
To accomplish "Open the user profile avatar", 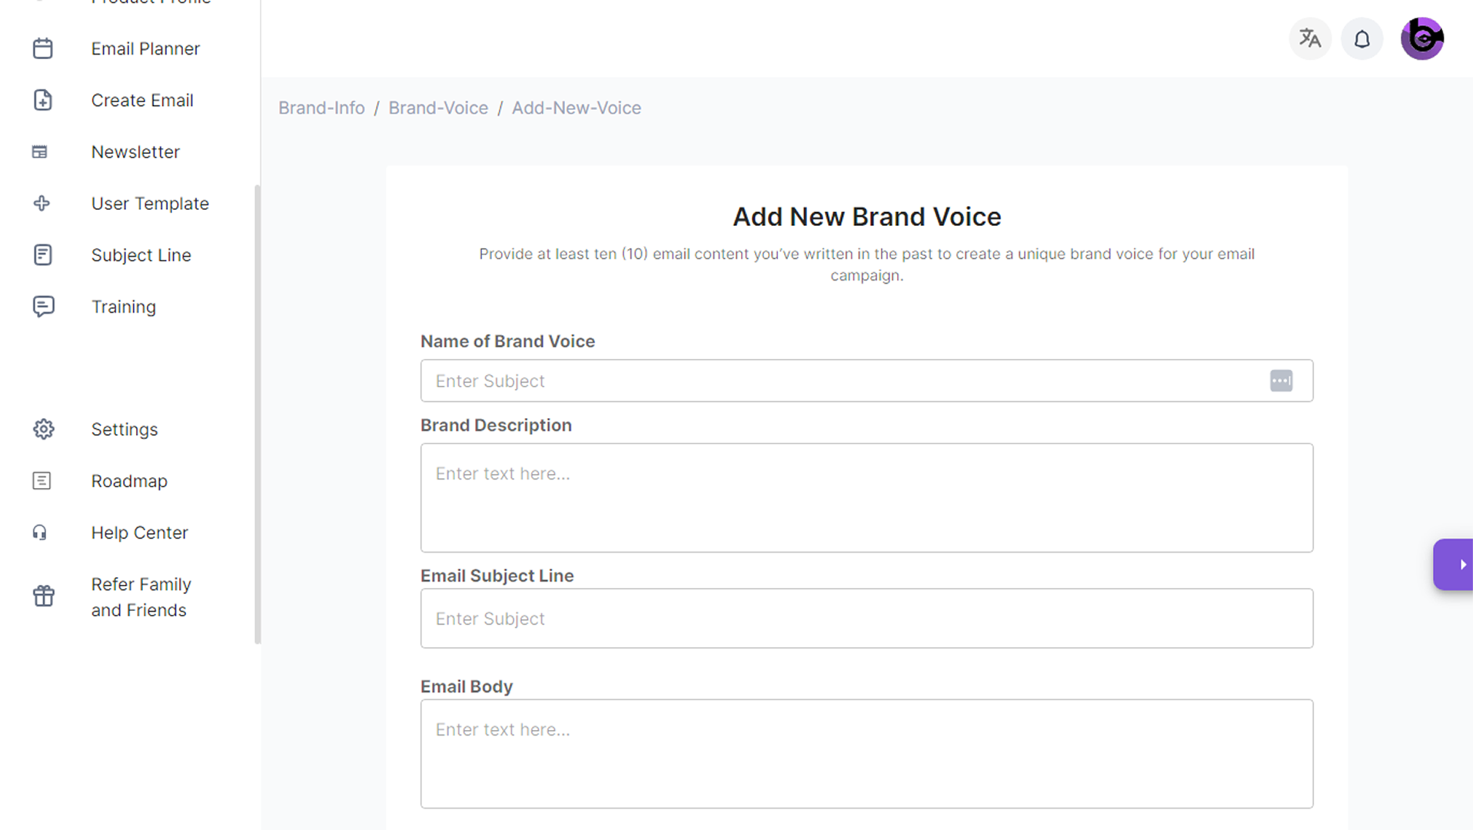I will [x=1421, y=38].
